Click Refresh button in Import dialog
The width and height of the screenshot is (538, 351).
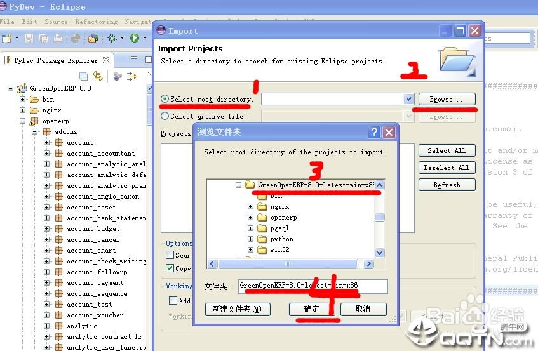447,185
